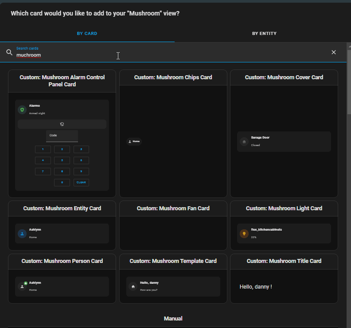Viewport: 351px width, 328px height.
Task: Tap keypad digit 9 in alarm preview
Action: (81, 171)
